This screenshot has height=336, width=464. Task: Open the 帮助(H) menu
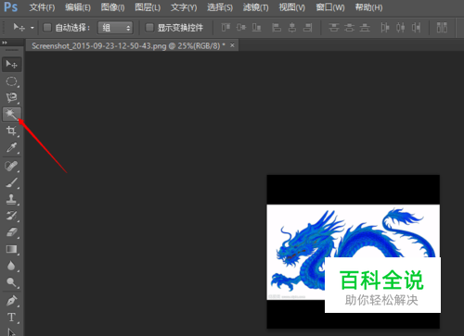[x=368, y=7]
